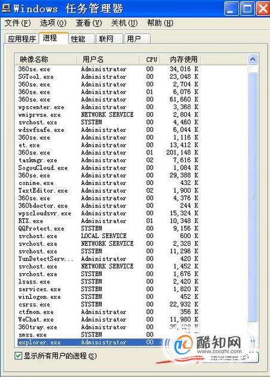
Task: Toggle show processes from all users checkbox
Action: [x=18, y=356]
